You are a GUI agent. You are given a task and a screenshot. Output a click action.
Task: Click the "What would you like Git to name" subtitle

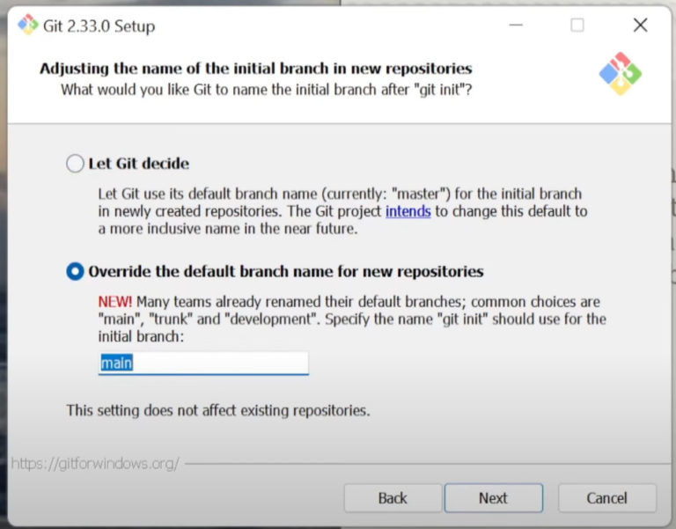[267, 90]
